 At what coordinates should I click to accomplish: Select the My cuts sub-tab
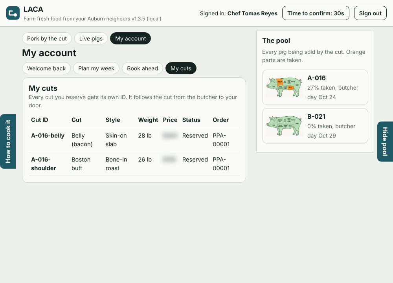click(x=181, y=68)
